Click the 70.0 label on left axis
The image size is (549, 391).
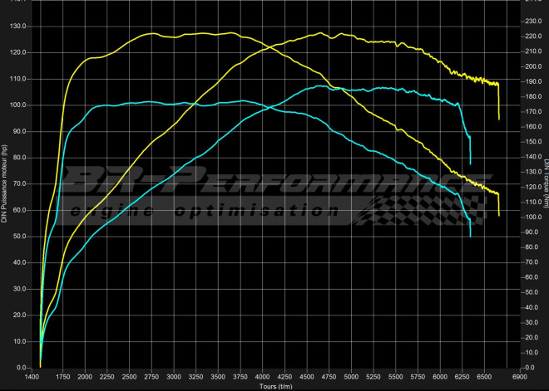click(x=19, y=183)
